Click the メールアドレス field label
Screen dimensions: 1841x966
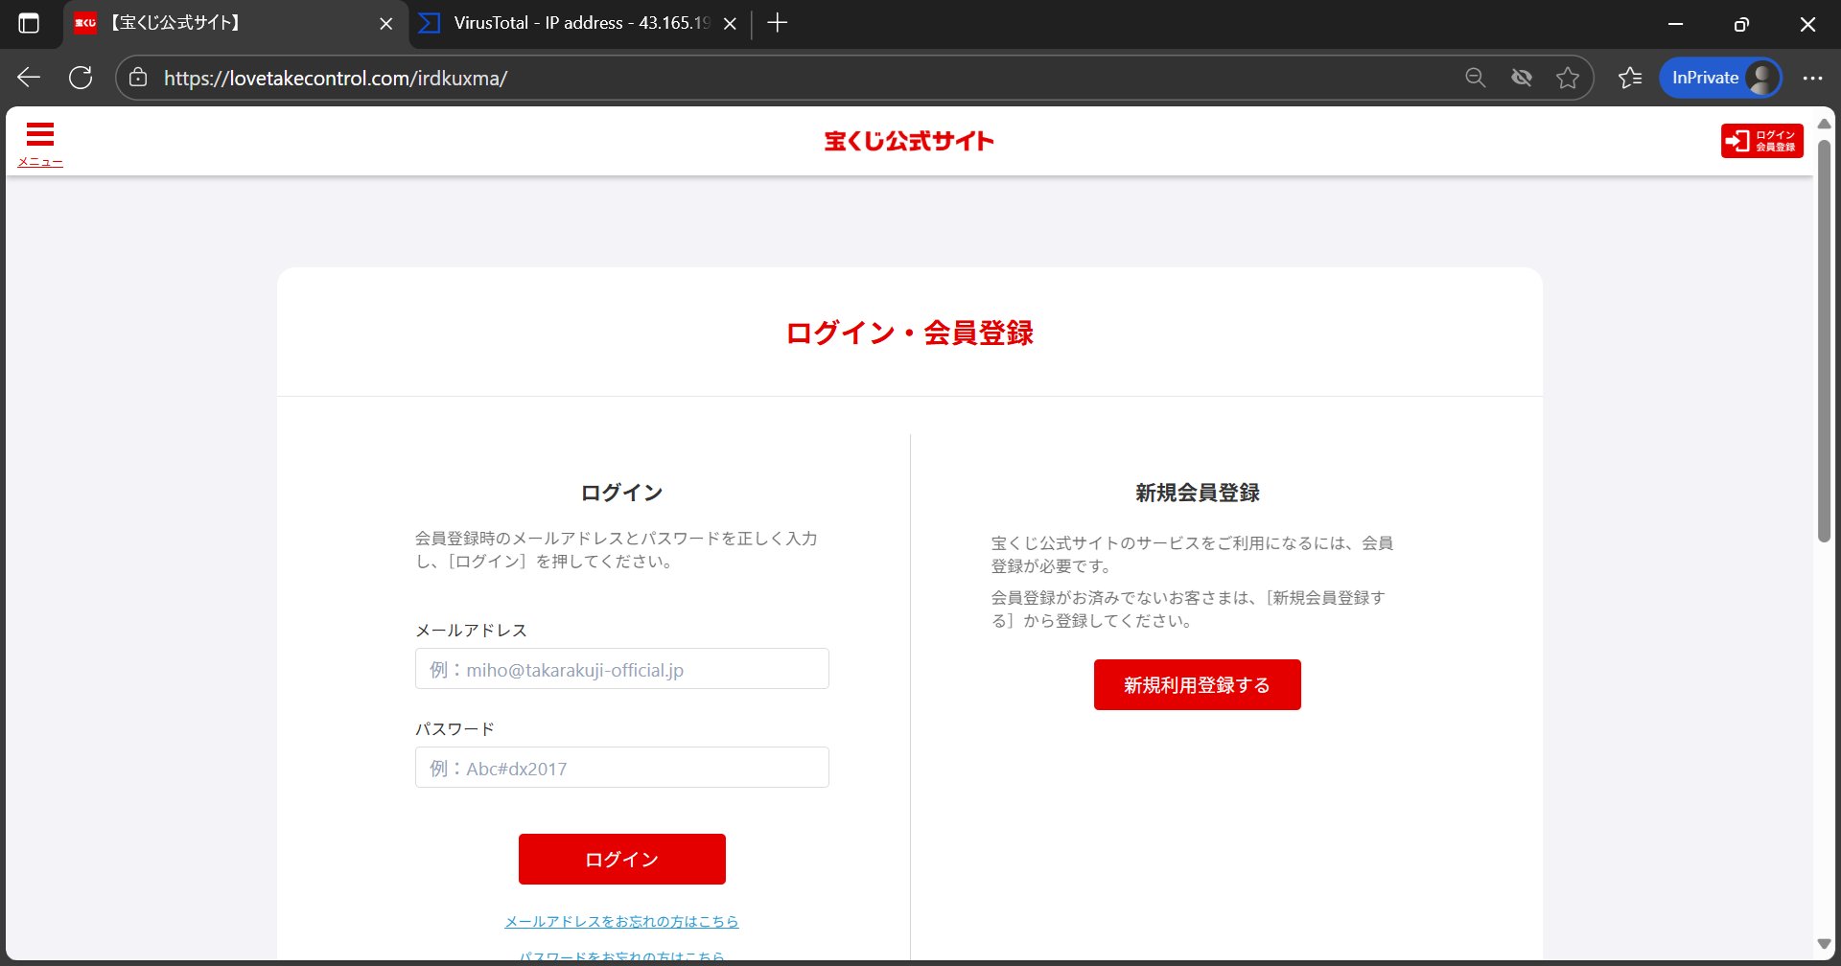click(x=471, y=630)
